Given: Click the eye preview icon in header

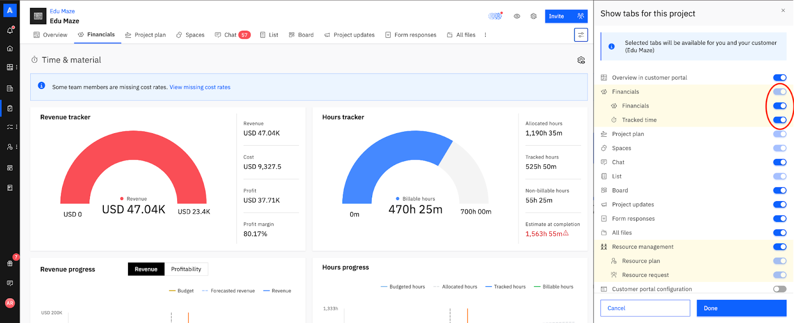Looking at the screenshot, I should (x=517, y=16).
